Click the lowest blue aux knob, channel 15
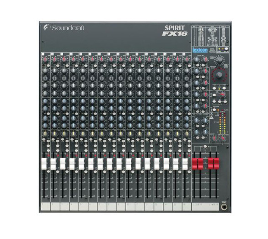The height and width of the screenshot is (239, 268). tap(177, 126)
